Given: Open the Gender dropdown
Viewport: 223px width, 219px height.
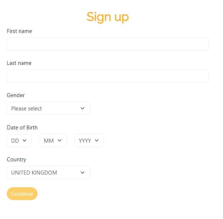Looking at the screenshot, I should click(x=48, y=108).
